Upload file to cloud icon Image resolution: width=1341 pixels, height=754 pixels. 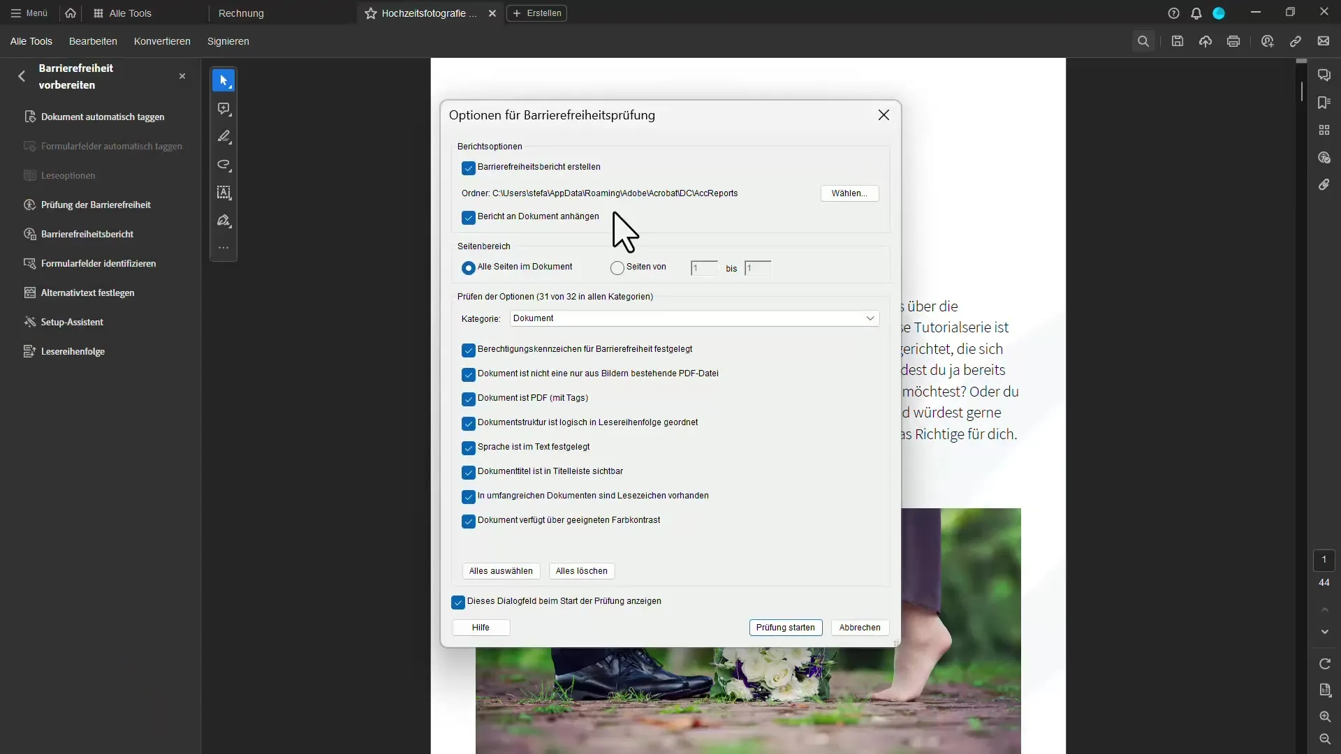click(1206, 41)
